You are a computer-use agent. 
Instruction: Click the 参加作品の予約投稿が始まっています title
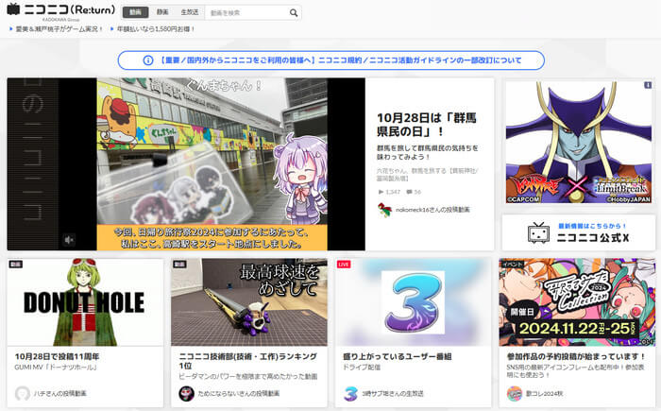point(576,356)
